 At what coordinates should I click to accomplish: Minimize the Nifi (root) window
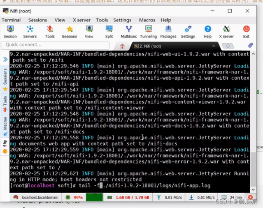point(212,11)
